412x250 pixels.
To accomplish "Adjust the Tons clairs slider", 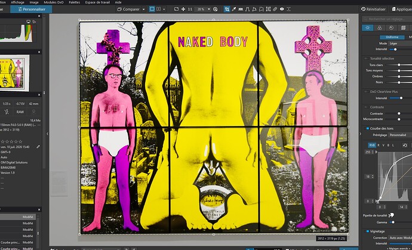I will 399,65.
